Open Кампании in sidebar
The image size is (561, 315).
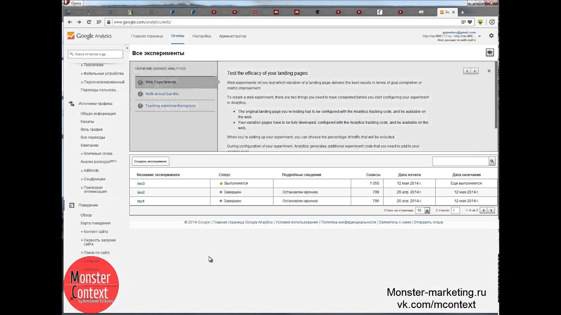tap(89, 145)
